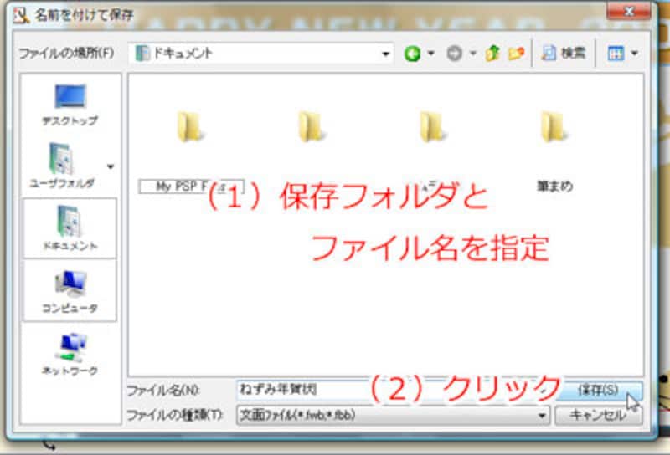Click the My PSP Files folder name label
This screenshot has height=455, width=670.
pos(191,187)
